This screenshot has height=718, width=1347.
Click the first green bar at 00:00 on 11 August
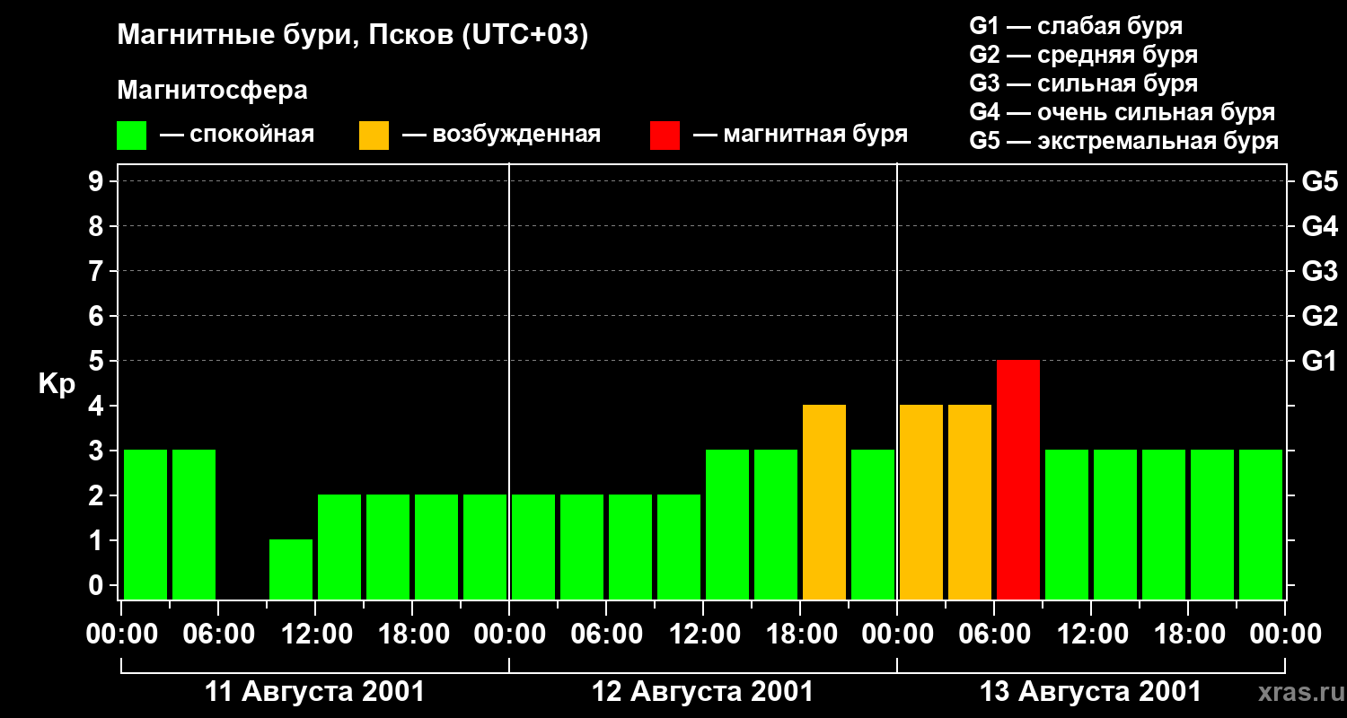click(x=145, y=524)
